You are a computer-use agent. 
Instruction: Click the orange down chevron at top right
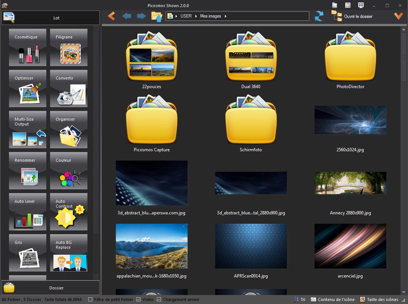(398, 16)
